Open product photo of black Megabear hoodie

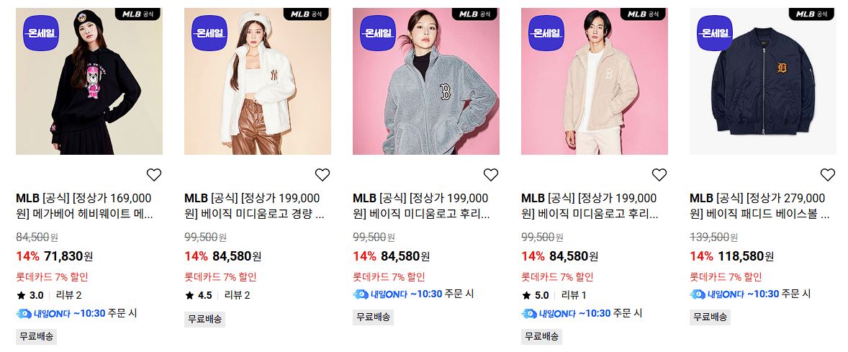(x=89, y=81)
